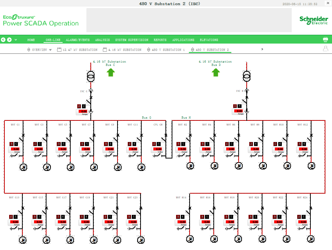332x250 pixels.
Task: Click the CPL GH volts value box
Action: coord(157,150)
